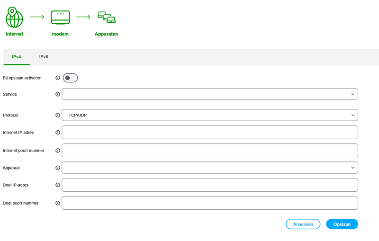Click info icon for Doel poort nummer

tap(58, 203)
